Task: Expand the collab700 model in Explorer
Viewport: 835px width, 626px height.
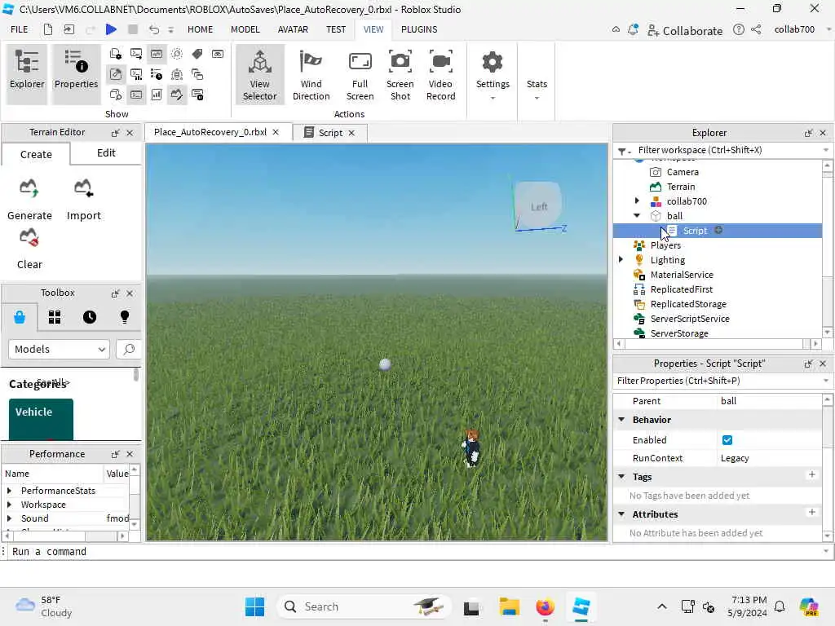Action: pyautogui.click(x=637, y=201)
